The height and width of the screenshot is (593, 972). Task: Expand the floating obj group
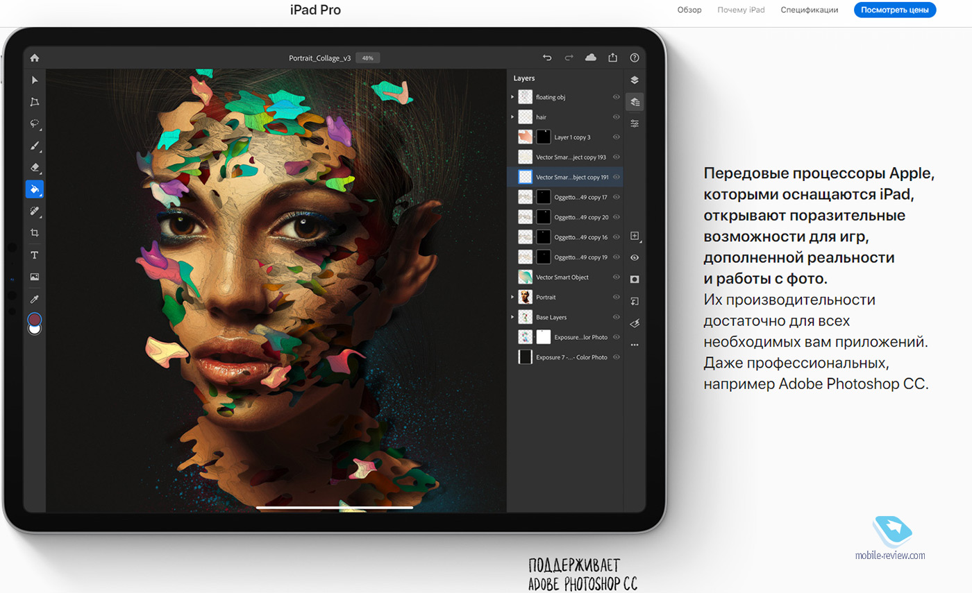click(x=512, y=98)
